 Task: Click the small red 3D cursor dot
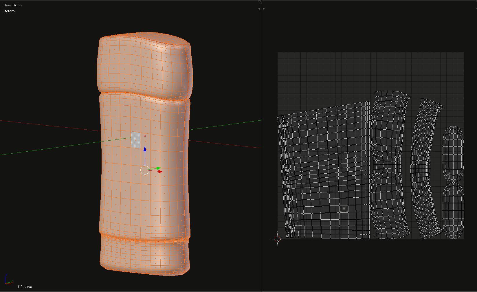pyautogui.click(x=145, y=136)
